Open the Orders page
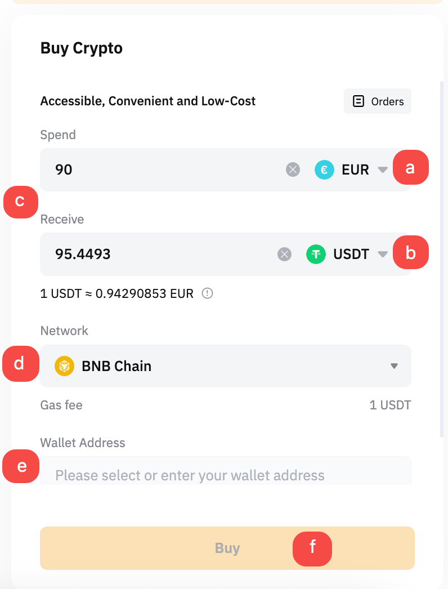This screenshot has width=448, height=589. 378,101
